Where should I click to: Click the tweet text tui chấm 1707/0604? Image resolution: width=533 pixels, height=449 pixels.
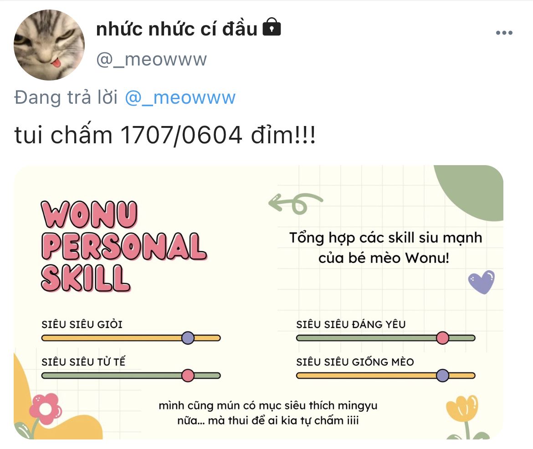tap(165, 135)
